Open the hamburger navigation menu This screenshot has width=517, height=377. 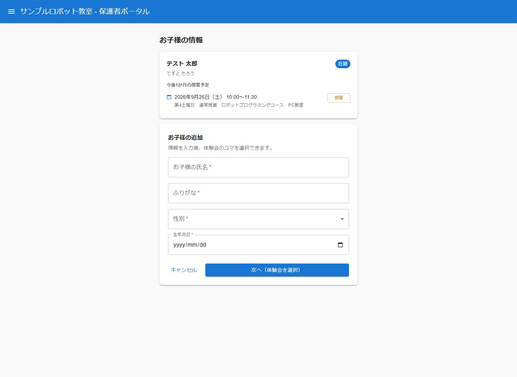pos(11,11)
